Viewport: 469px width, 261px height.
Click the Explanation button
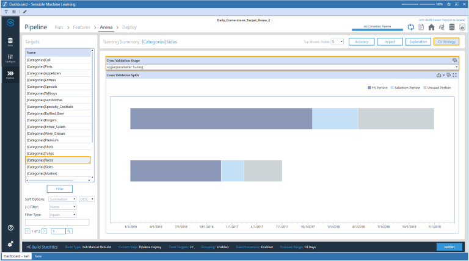coord(418,42)
